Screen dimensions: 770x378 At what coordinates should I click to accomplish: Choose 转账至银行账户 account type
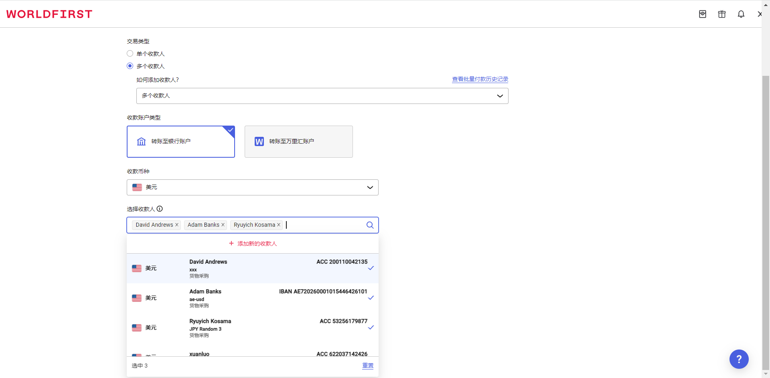pyautogui.click(x=180, y=142)
